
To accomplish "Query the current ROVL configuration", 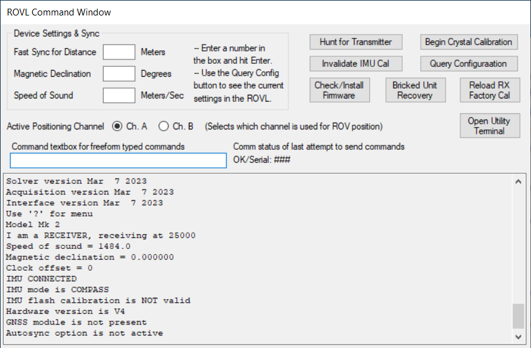I will coord(468,64).
